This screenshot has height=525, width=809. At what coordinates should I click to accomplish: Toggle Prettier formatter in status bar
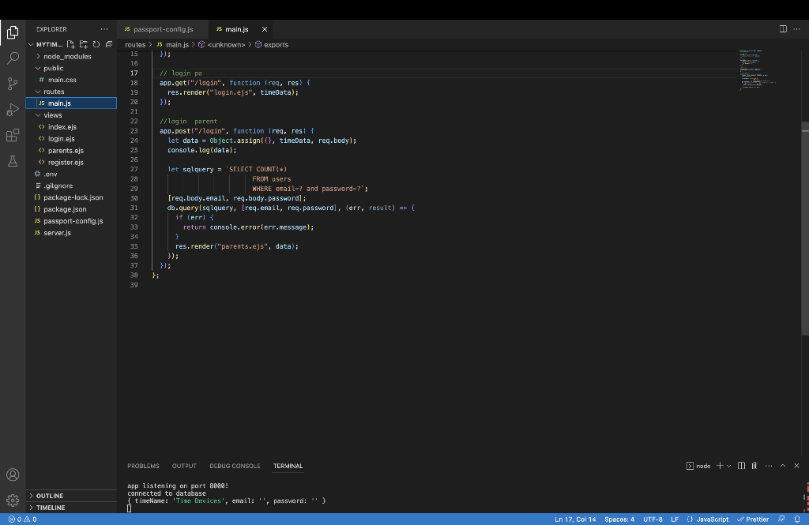(752, 519)
